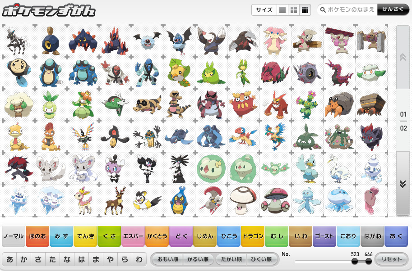Screen dimensions: 412x271
Task: Select the large single-tile size icon
Action: [282, 10]
